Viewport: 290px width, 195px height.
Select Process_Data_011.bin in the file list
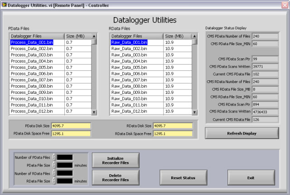coord(32,105)
